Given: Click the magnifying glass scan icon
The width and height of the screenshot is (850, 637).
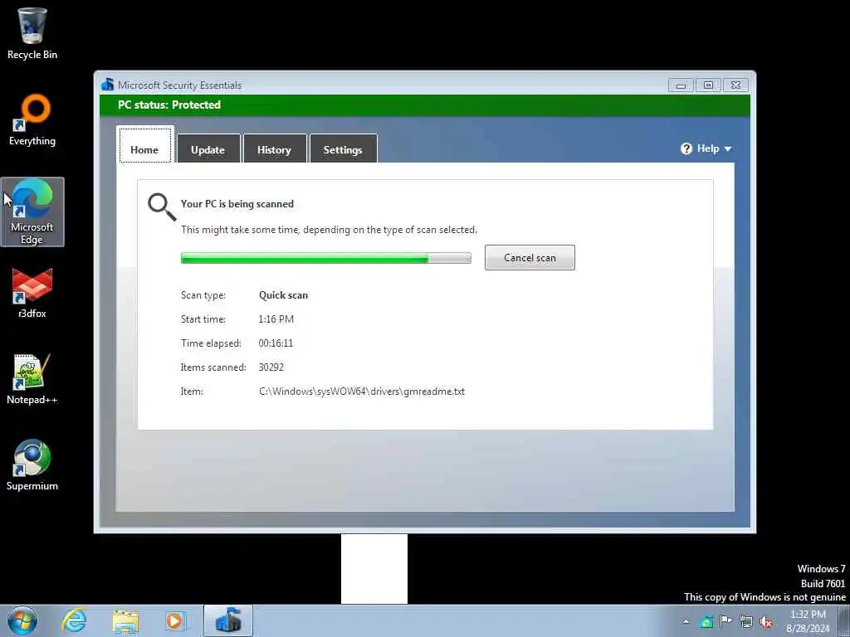Looking at the screenshot, I should [162, 207].
